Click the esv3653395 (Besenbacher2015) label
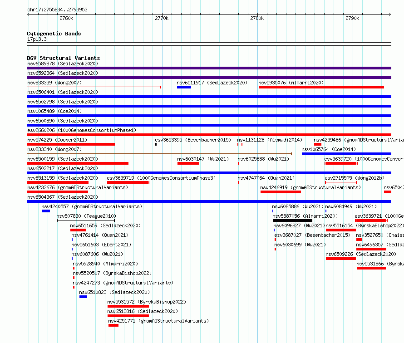 click(x=193, y=140)
